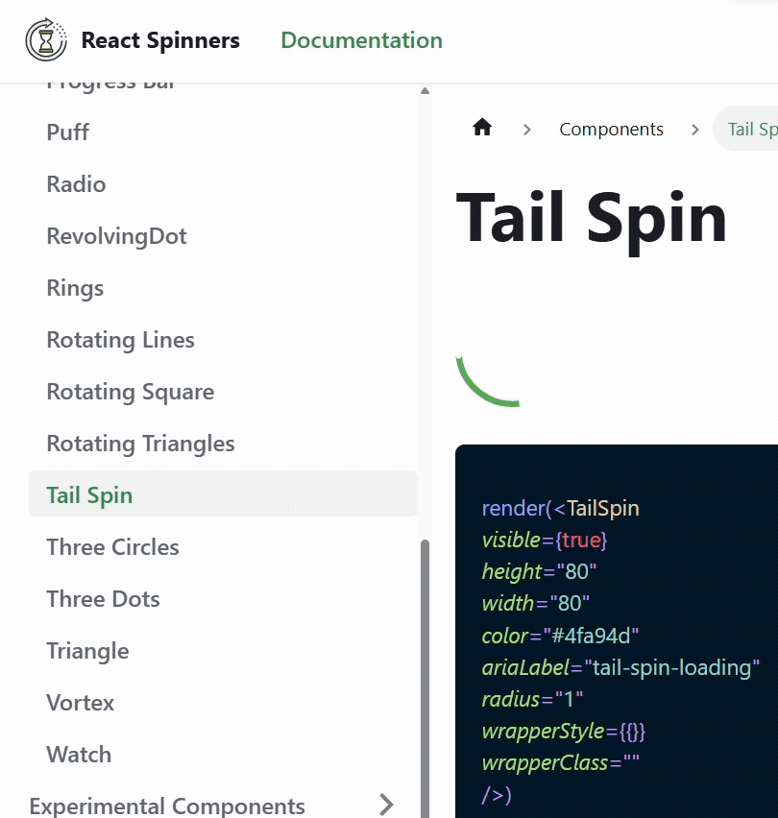Click the wrapperClass="" code line
The height and width of the screenshot is (818, 778).
[560, 763]
